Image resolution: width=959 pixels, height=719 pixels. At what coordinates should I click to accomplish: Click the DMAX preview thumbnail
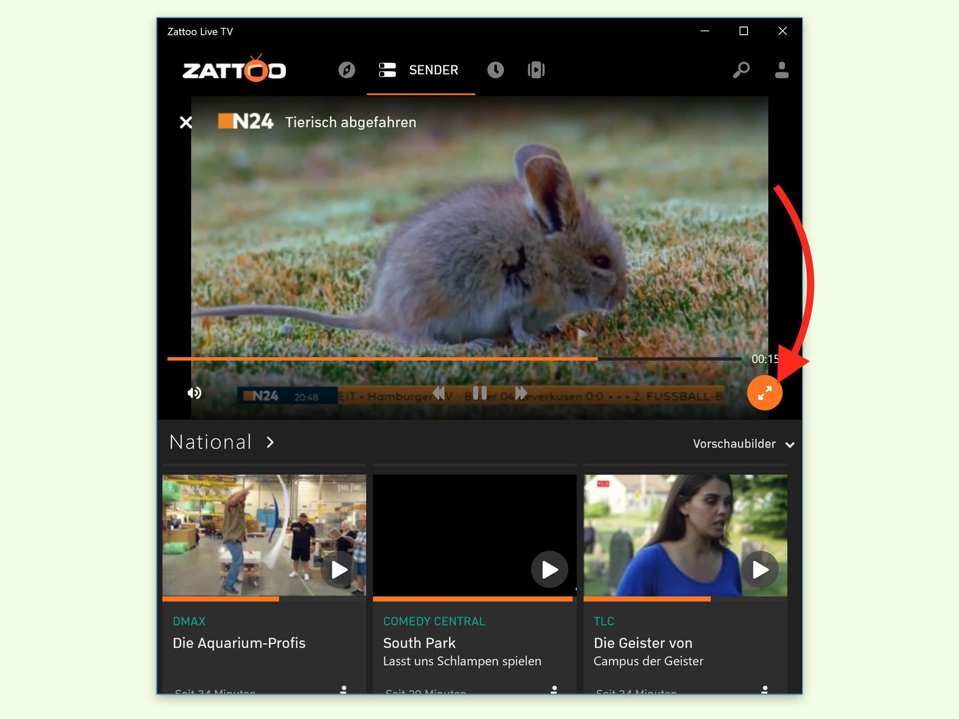tap(264, 536)
